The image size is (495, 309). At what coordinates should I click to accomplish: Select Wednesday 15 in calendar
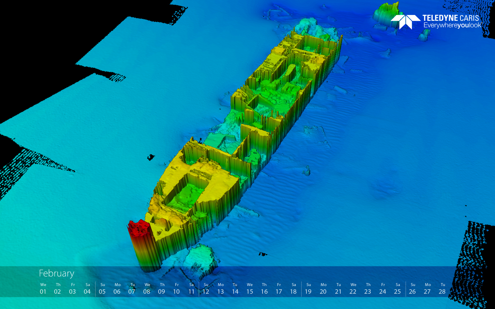click(x=250, y=289)
